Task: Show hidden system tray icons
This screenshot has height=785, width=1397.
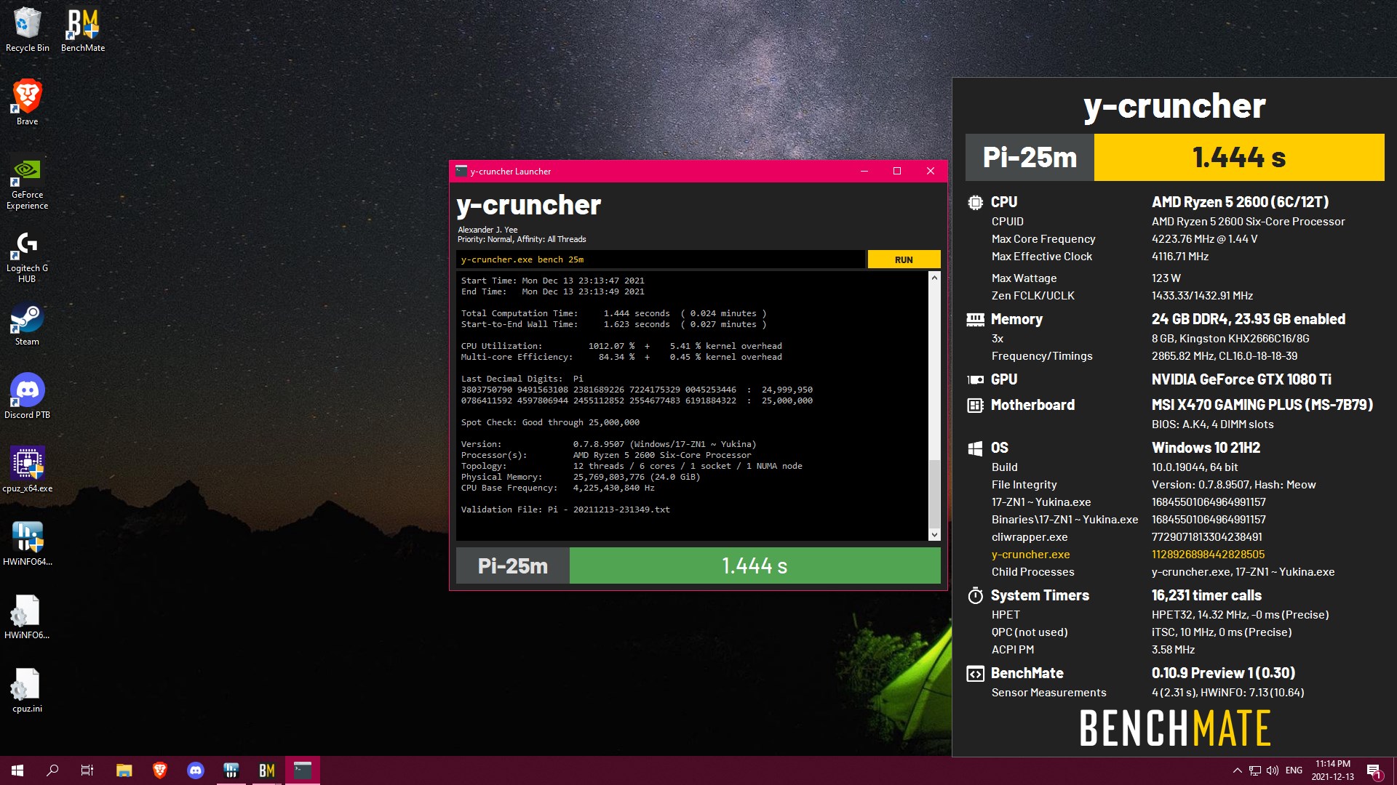Action: click(1237, 770)
